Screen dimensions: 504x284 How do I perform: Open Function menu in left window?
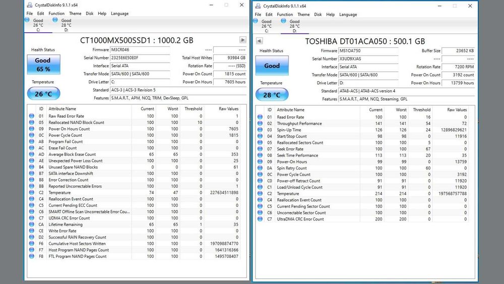tap(56, 14)
